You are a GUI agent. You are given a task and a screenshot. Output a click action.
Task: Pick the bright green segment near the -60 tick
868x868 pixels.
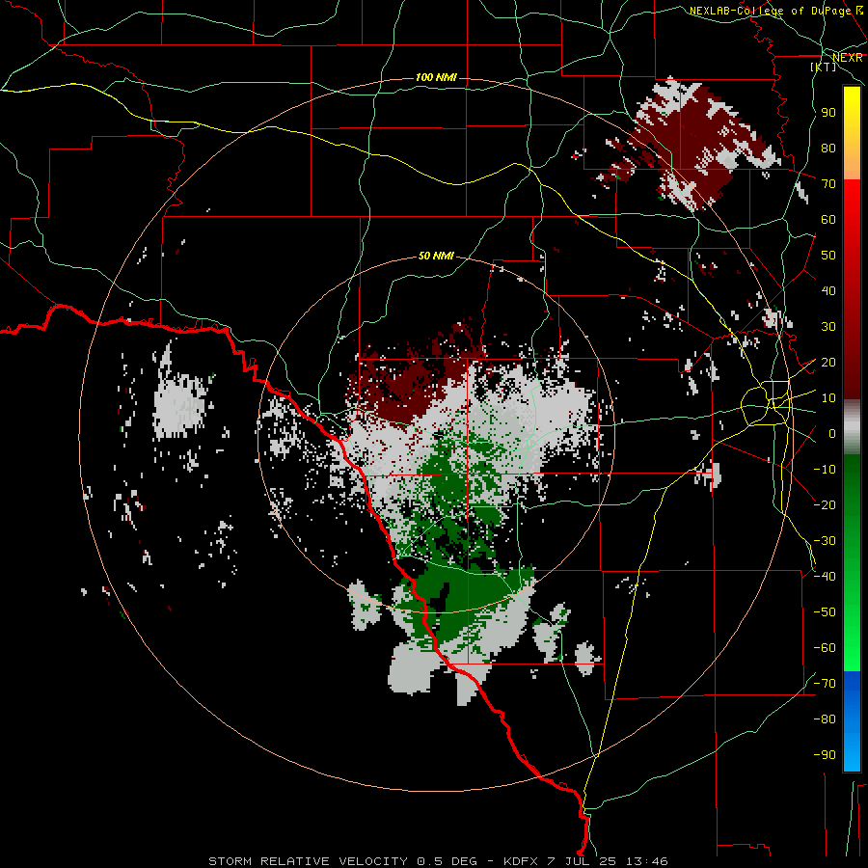tap(852, 648)
